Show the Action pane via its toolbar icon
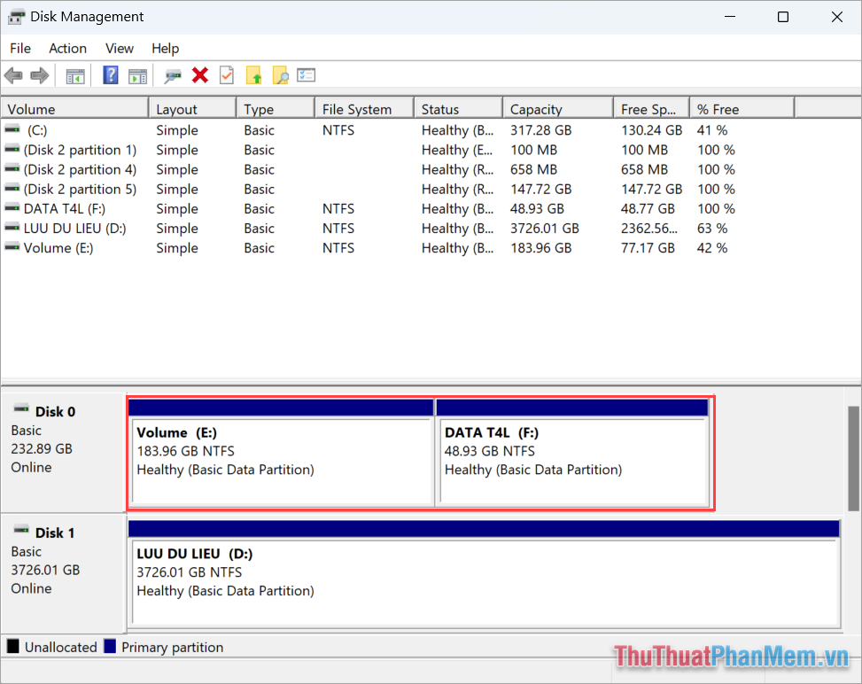Image resolution: width=862 pixels, height=684 pixels. [x=137, y=75]
